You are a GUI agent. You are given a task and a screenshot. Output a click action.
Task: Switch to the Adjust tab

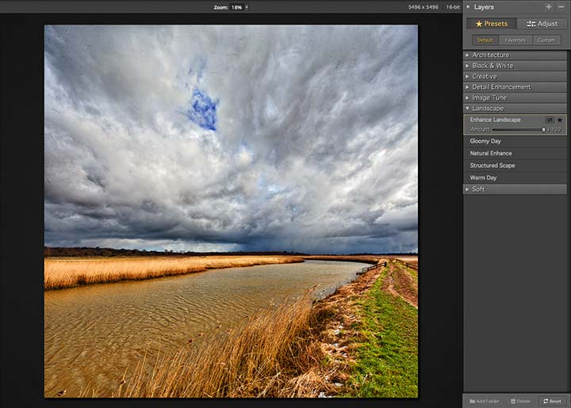[542, 24]
